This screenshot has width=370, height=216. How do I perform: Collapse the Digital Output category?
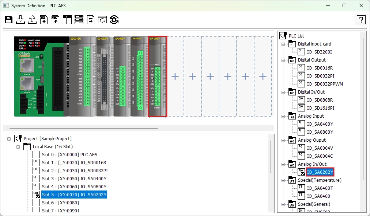(x=283, y=60)
